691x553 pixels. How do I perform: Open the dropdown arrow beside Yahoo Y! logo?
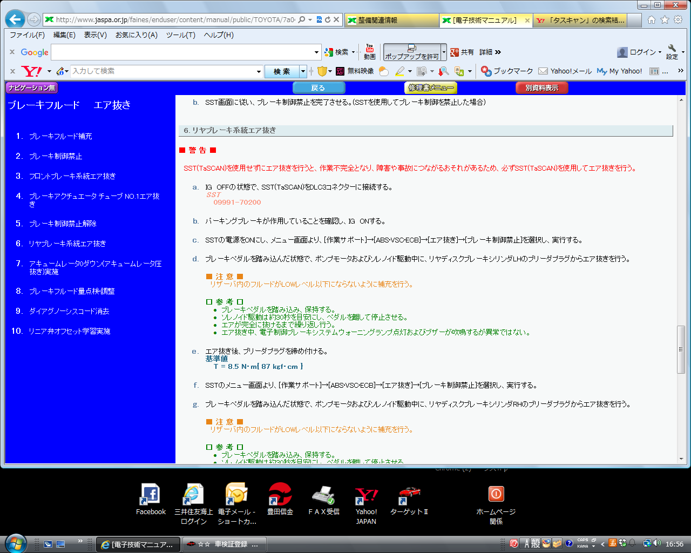49,71
